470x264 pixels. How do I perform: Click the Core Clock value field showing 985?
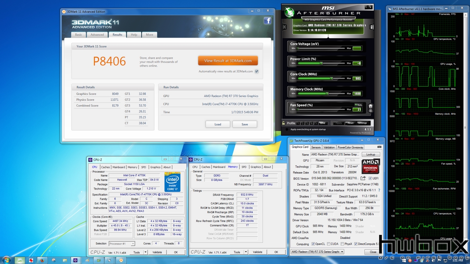point(357,78)
